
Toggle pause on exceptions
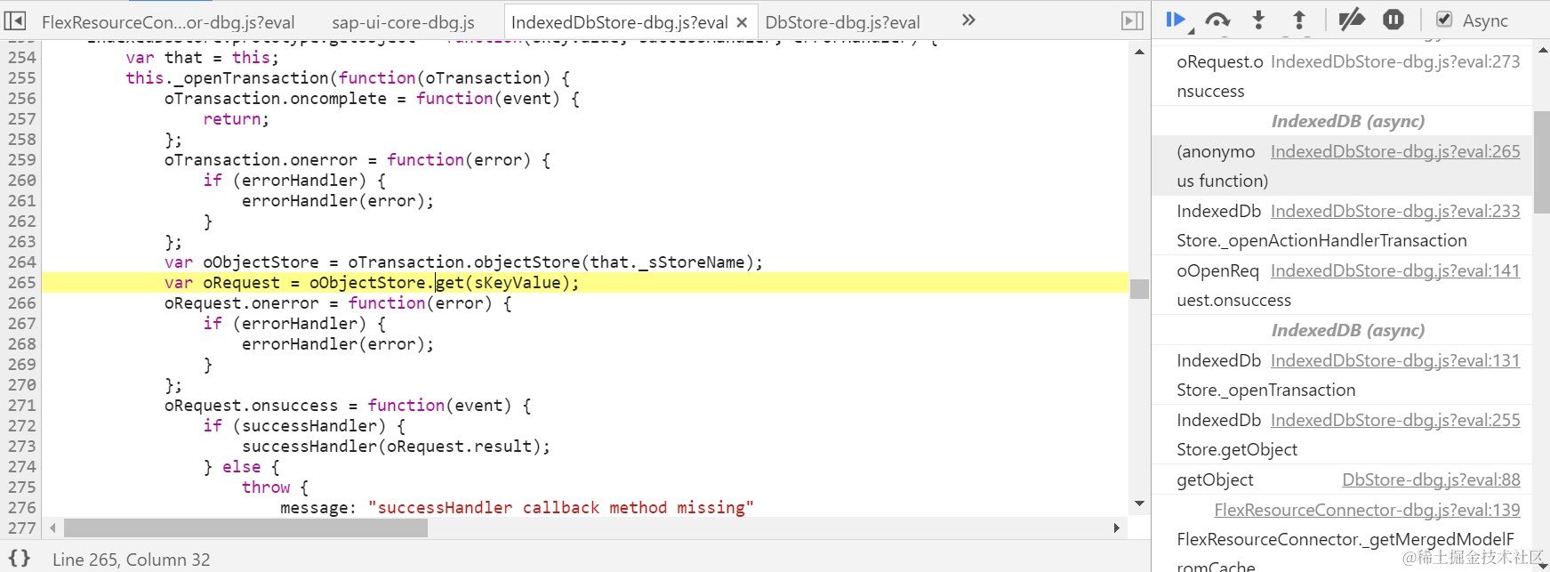click(x=1393, y=20)
